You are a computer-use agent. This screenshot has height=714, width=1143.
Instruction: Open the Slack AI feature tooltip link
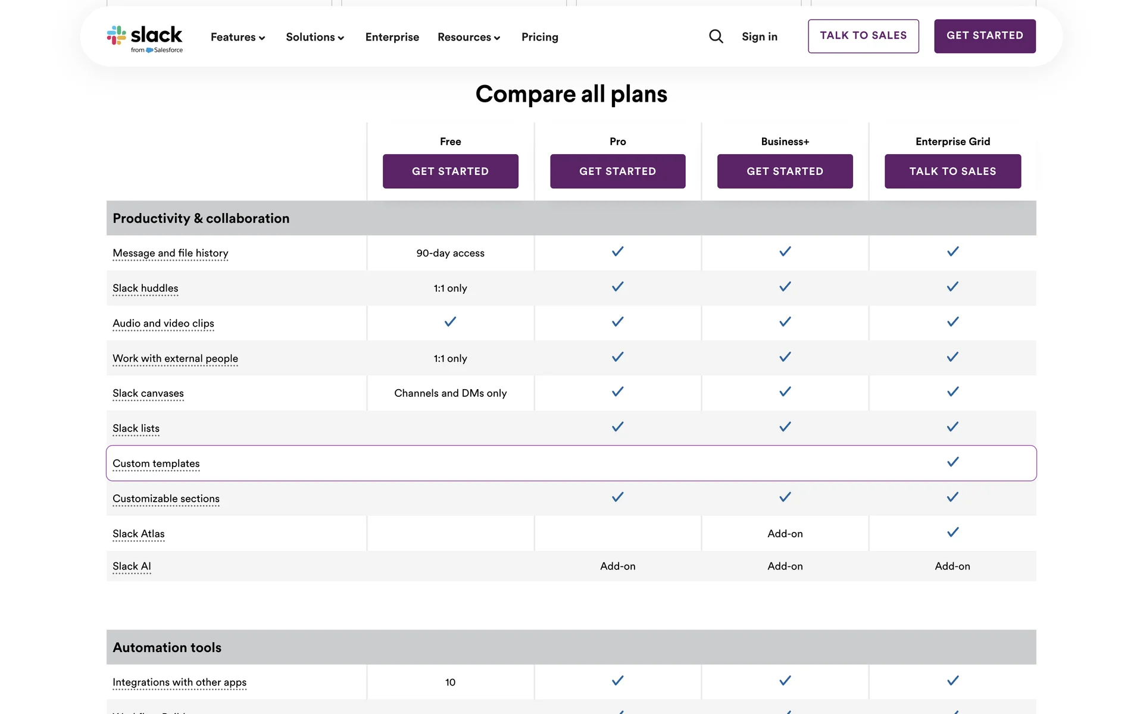132,566
